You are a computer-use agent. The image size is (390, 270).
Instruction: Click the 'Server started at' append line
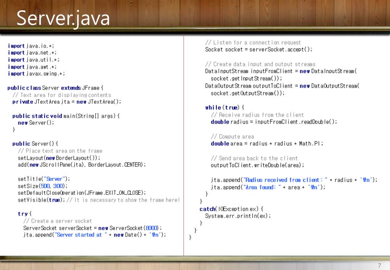pyautogui.click(x=95, y=235)
